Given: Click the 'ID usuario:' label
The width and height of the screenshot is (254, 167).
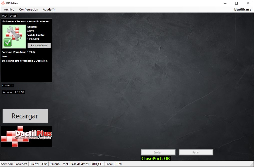Looking at the screenshot, I should (7, 85).
